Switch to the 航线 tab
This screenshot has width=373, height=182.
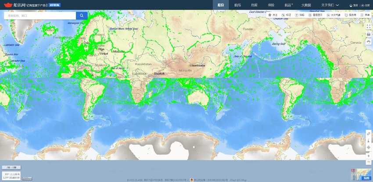click(238, 5)
